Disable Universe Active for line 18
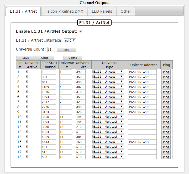Viewport: 189px width, 174px height. click(27, 157)
